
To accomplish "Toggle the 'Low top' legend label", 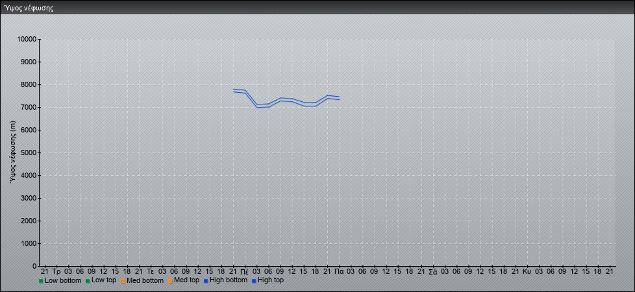I will tap(104, 280).
